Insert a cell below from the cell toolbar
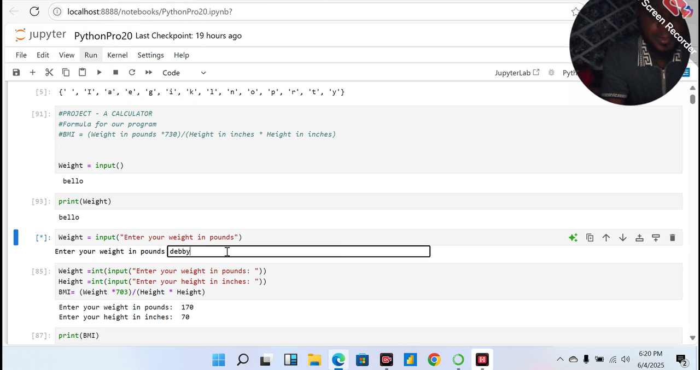The width and height of the screenshot is (700, 370). tap(656, 238)
